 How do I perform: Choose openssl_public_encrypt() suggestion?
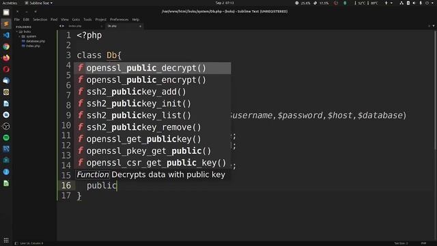coord(152,80)
